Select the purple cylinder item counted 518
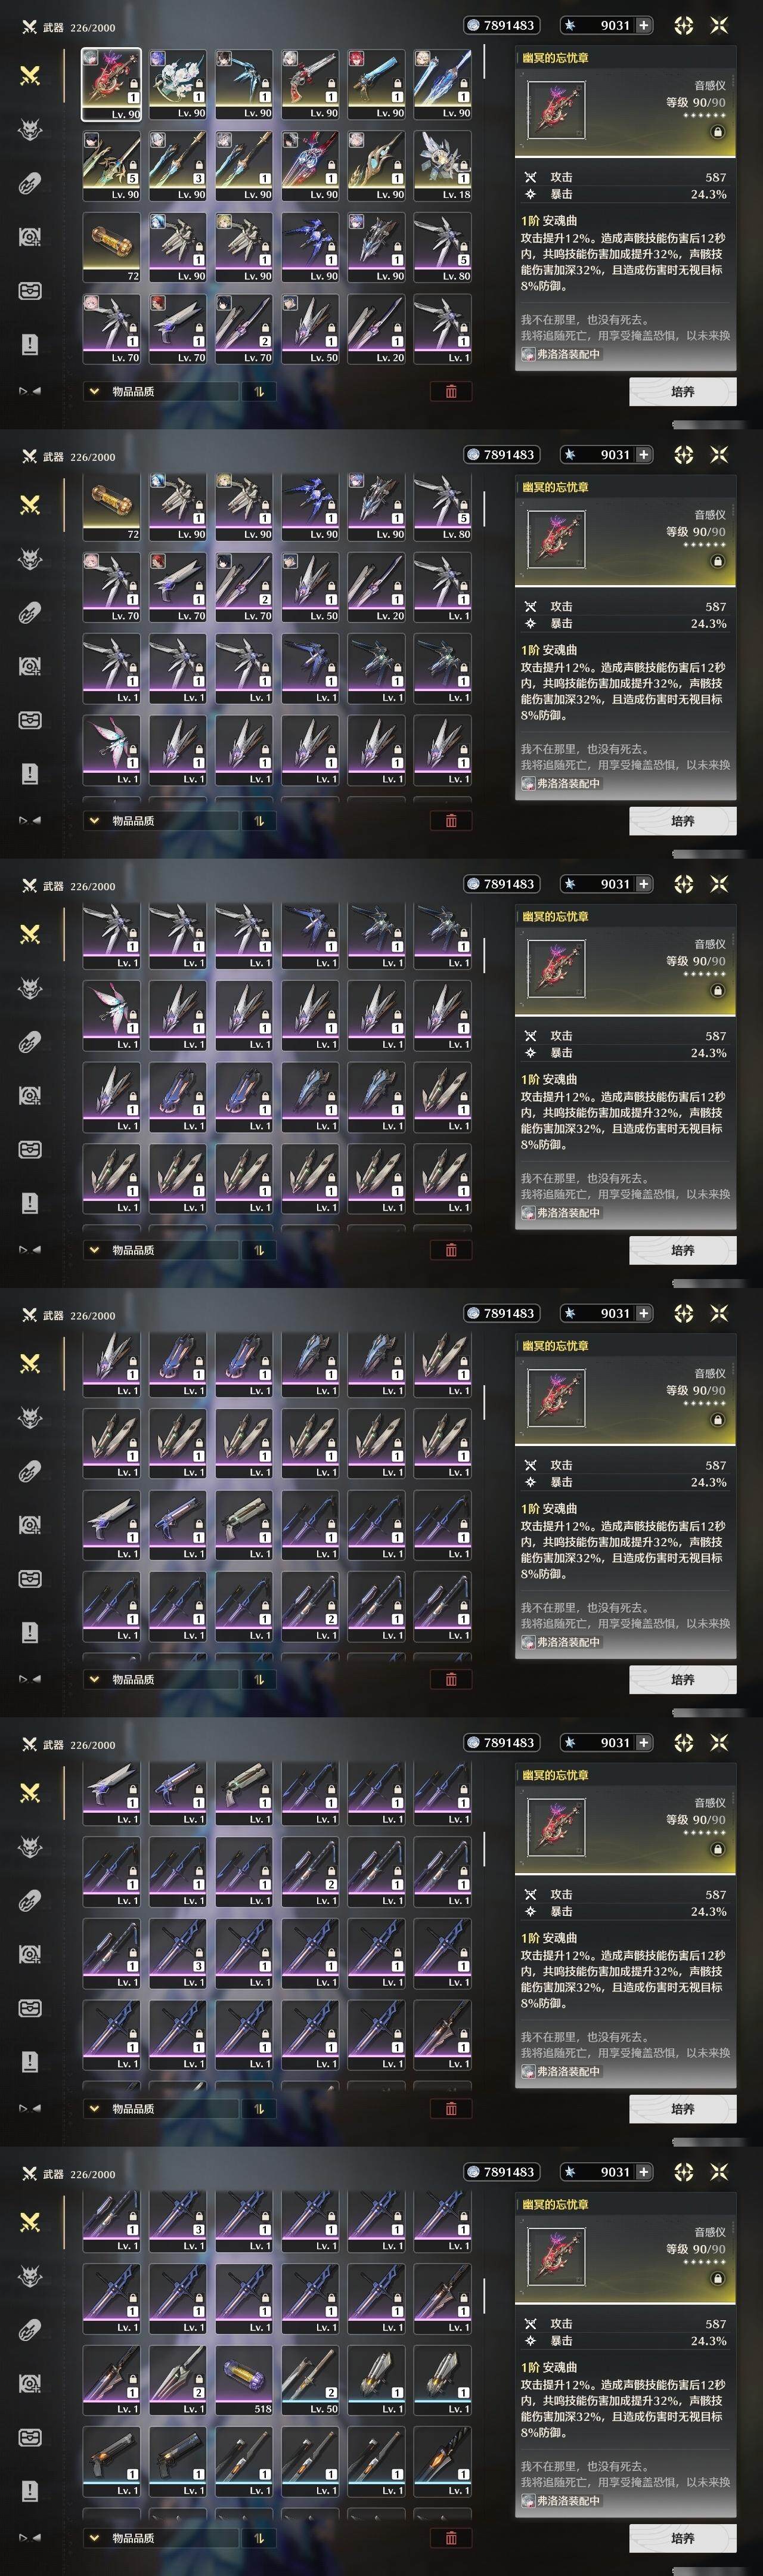Image resolution: width=763 pixels, height=2576 pixels. (244, 2381)
